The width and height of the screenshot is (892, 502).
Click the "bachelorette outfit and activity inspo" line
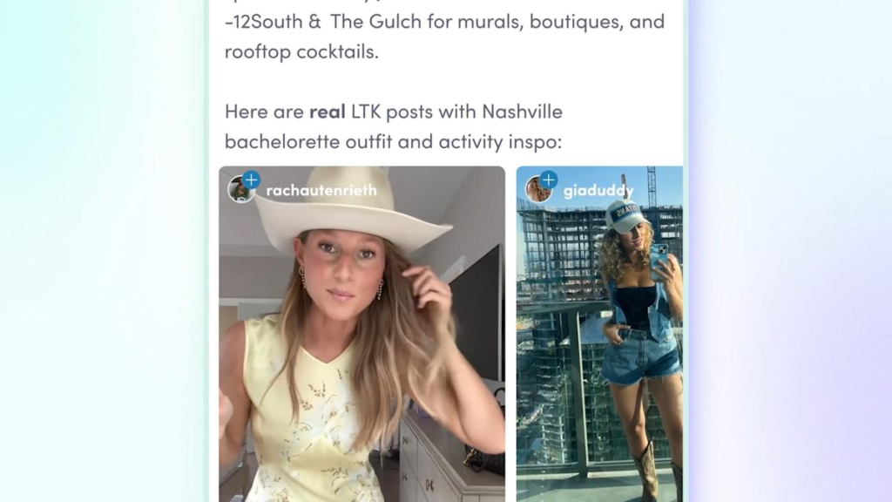pos(393,141)
